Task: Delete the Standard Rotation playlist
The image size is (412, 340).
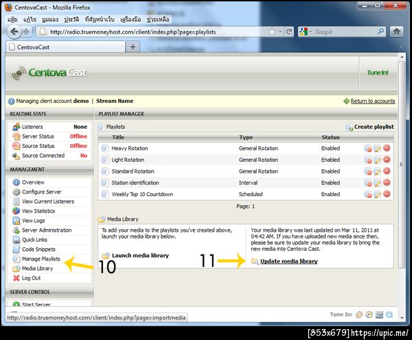Action: click(387, 171)
